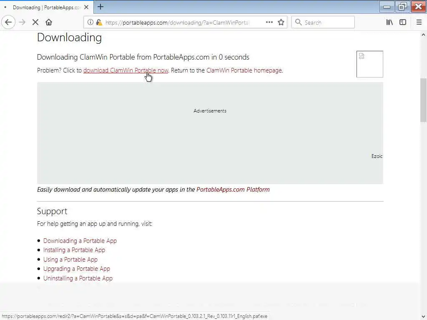
Task: Go back to the previous page
Action: click(8, 22)
